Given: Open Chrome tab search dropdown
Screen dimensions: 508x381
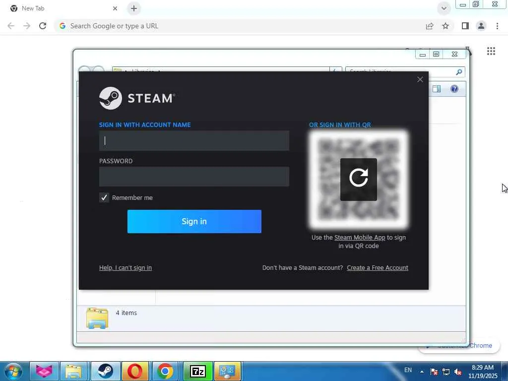Looking at the screenshot, I should point(444,8).
